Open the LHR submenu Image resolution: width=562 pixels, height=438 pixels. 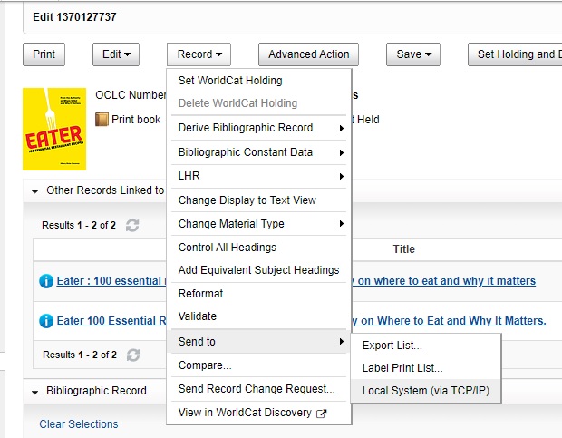click(258, 176)
